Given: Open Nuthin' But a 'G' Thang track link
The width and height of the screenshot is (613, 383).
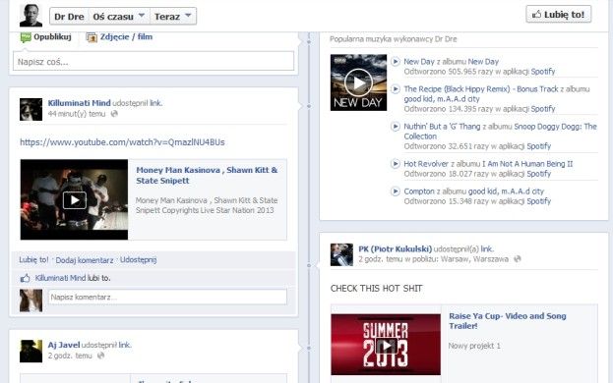Looking at the screenshot, I should coord(442,127).
